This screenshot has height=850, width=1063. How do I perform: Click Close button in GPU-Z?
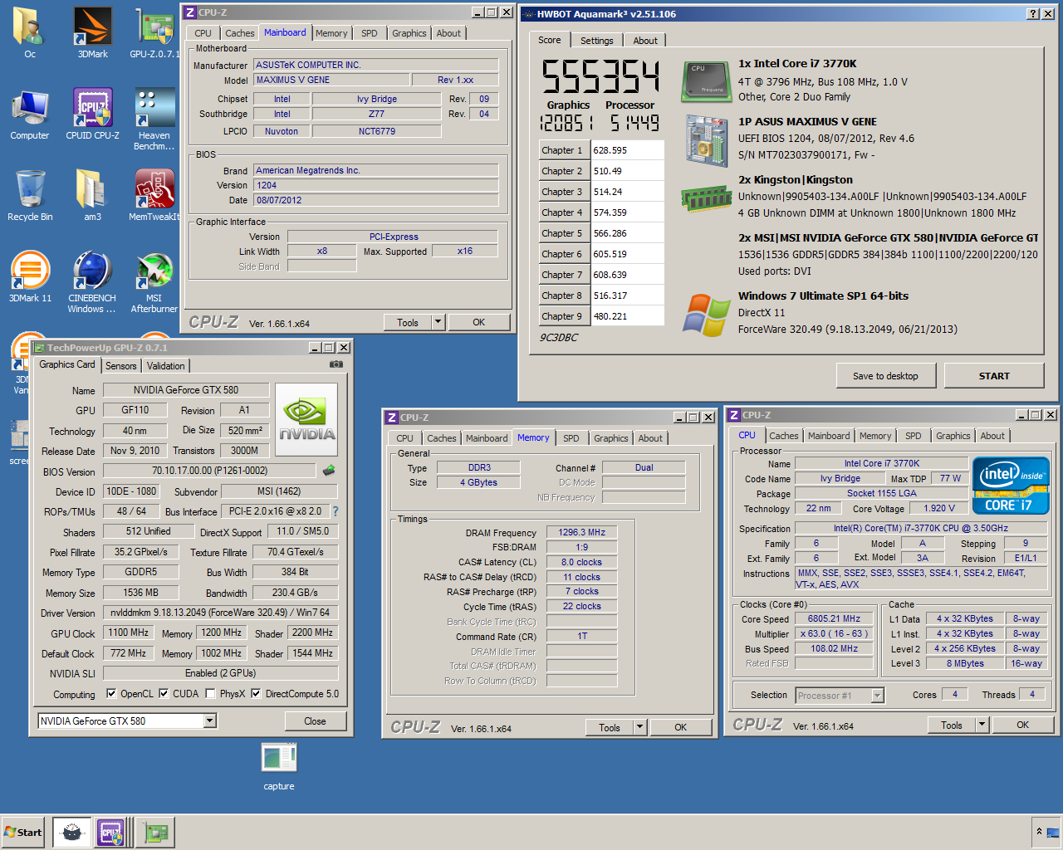point(315,721)
